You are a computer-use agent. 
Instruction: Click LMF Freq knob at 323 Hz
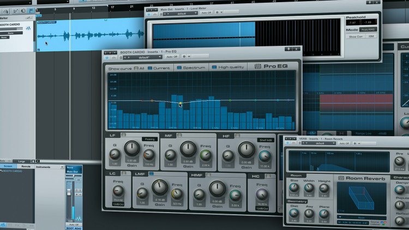[177, 193]
